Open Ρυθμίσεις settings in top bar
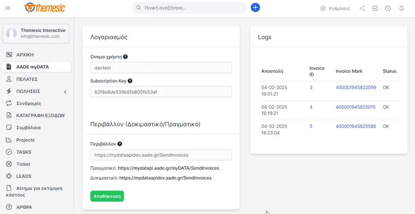The width and height of the screenshot is (415, 214). (x=335, y=8)
